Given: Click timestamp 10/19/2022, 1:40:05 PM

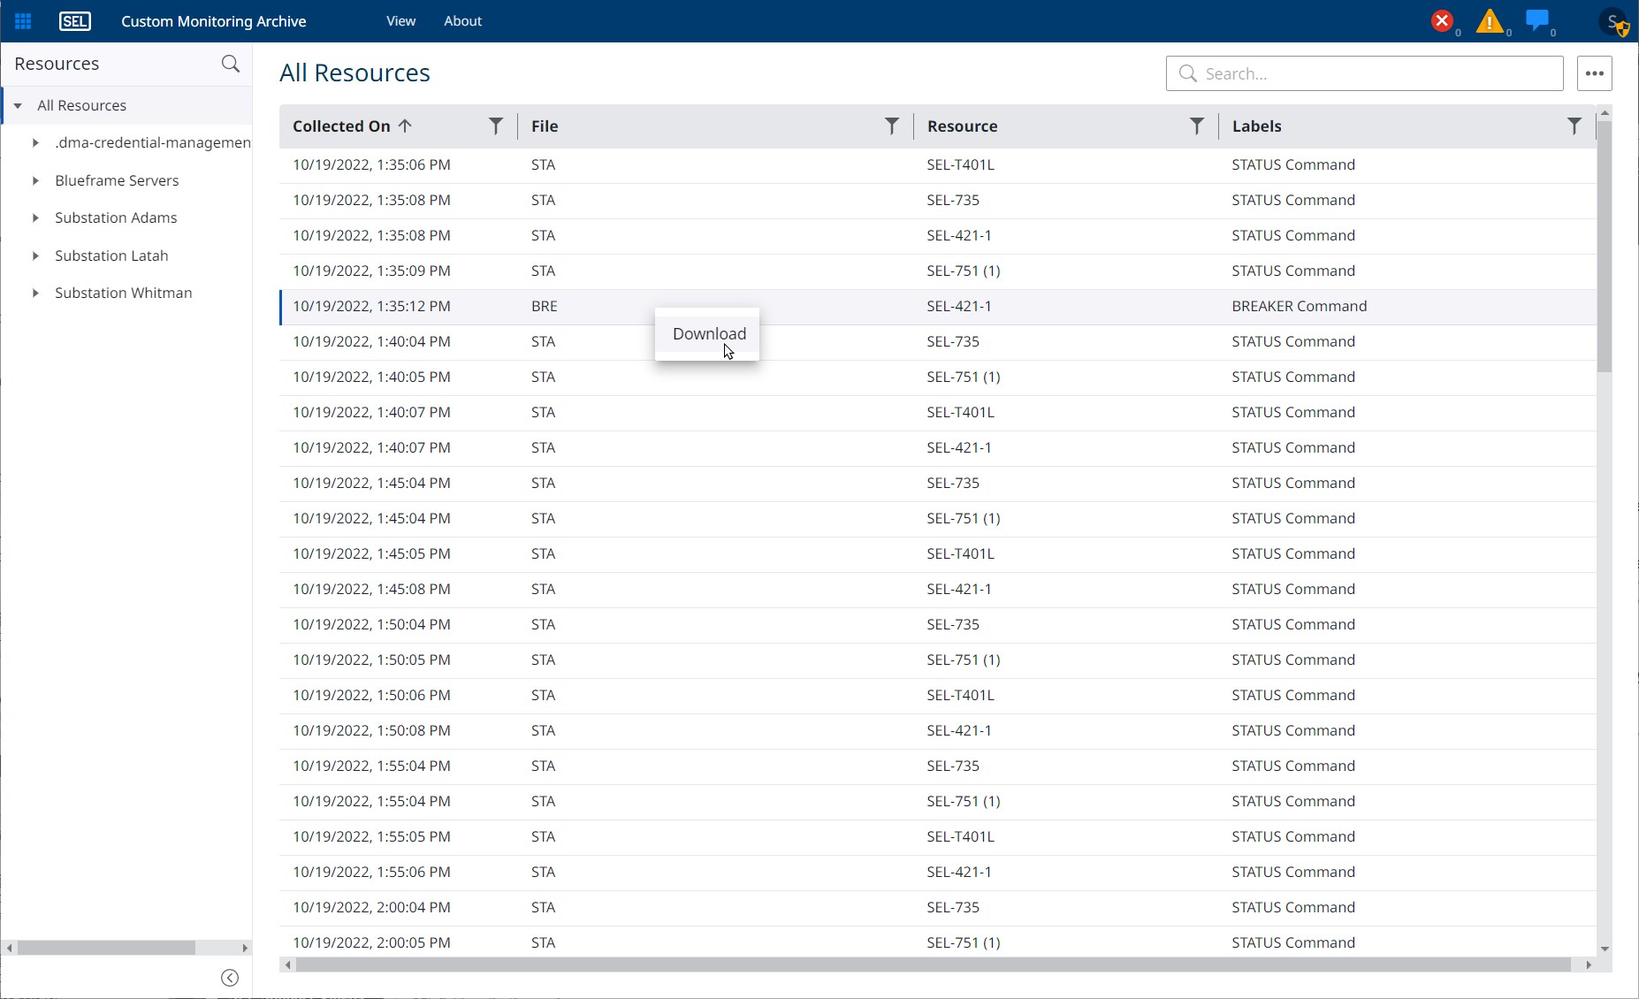Looking at the screenshot, I should (371, 377).
